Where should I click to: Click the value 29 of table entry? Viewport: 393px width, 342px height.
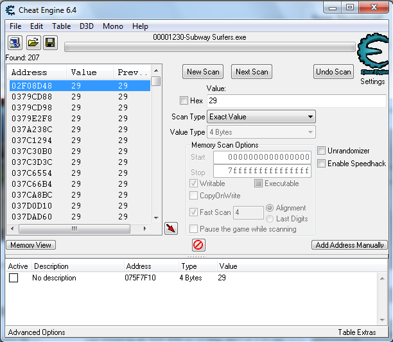(x=222, y=278)
